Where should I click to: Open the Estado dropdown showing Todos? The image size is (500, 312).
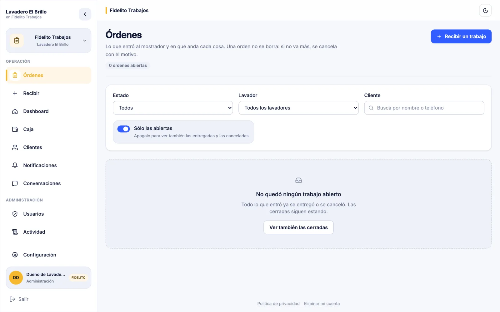(x=173, y=108)
